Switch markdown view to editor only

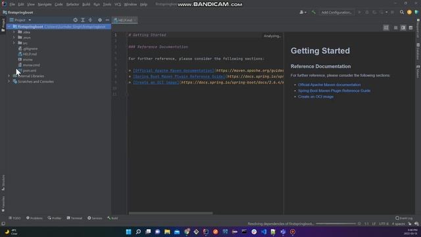coord(395,28)
